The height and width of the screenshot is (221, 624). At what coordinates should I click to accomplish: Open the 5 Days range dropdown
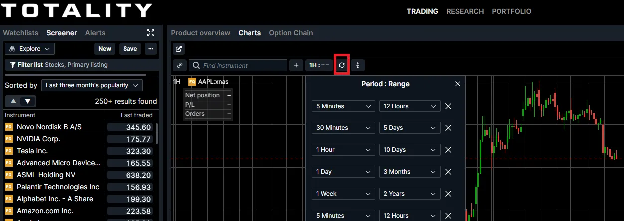click(410, 128)
